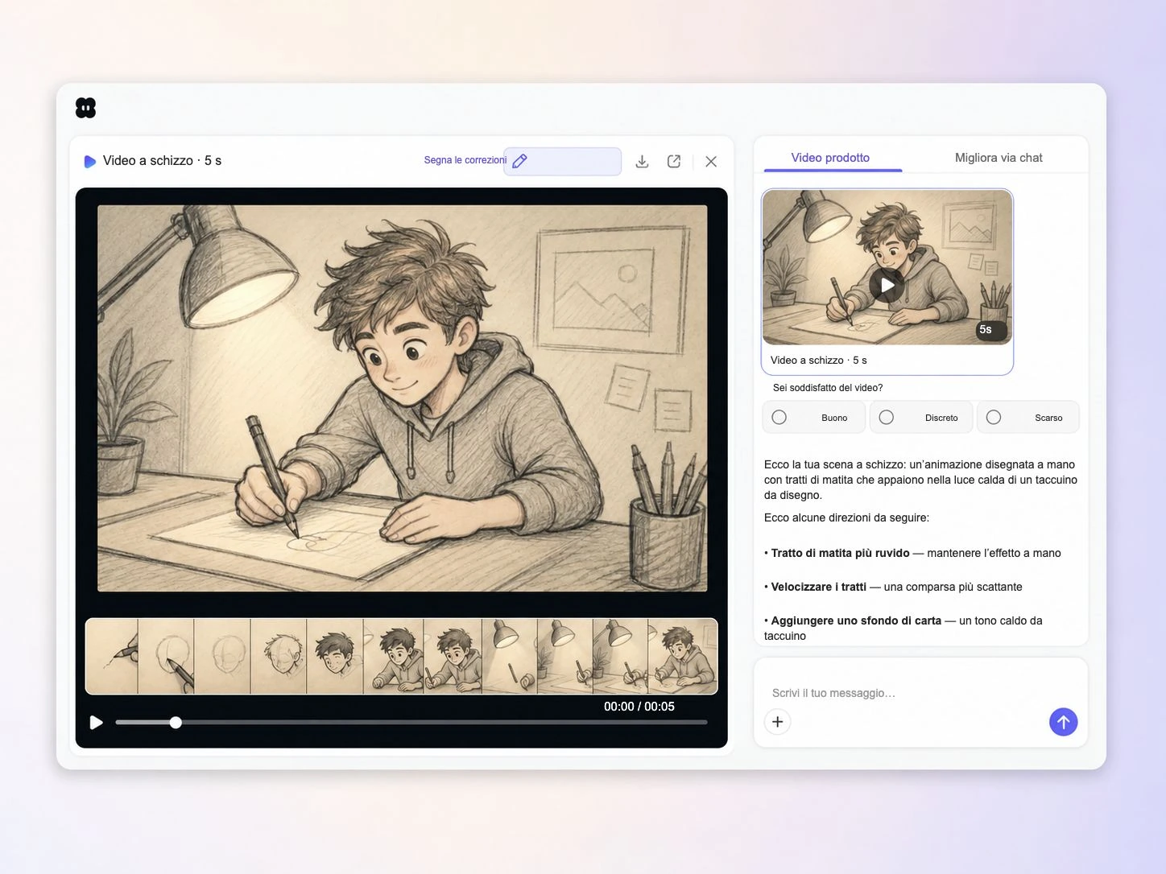Click the video progress slider handle
This screenshot has width=1166, height=874.
pyautogui.click(x=176, y=723)
